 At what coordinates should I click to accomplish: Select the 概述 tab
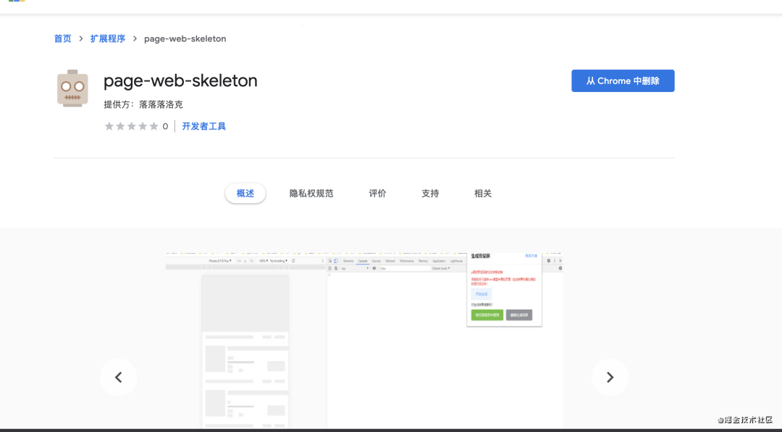(x=245, y=194)
